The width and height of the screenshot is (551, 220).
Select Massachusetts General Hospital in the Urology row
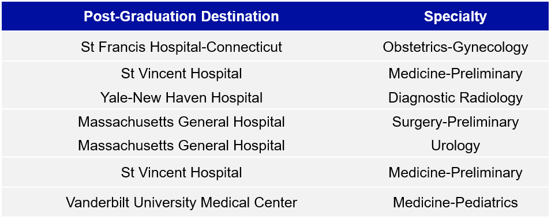(x=181, y=145)
